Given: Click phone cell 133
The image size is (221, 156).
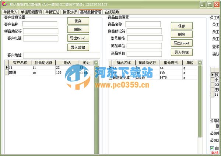Looking at the screenshot, I should (x=67, y=72).
